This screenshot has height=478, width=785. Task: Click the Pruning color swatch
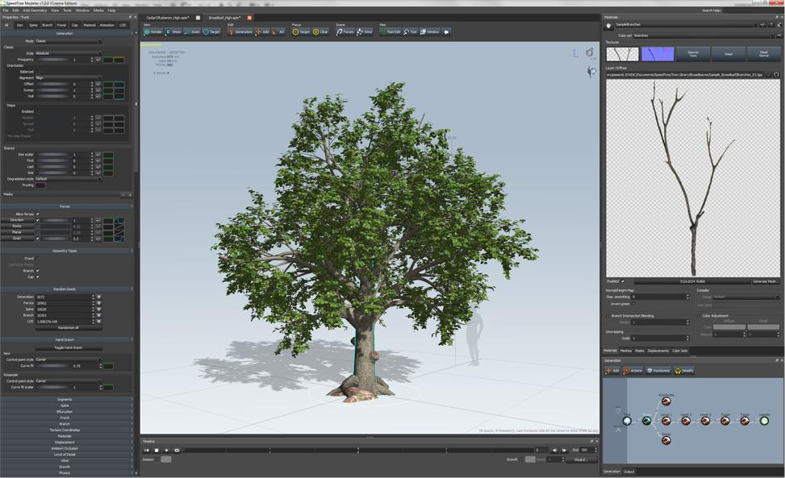tap(40, 185)
